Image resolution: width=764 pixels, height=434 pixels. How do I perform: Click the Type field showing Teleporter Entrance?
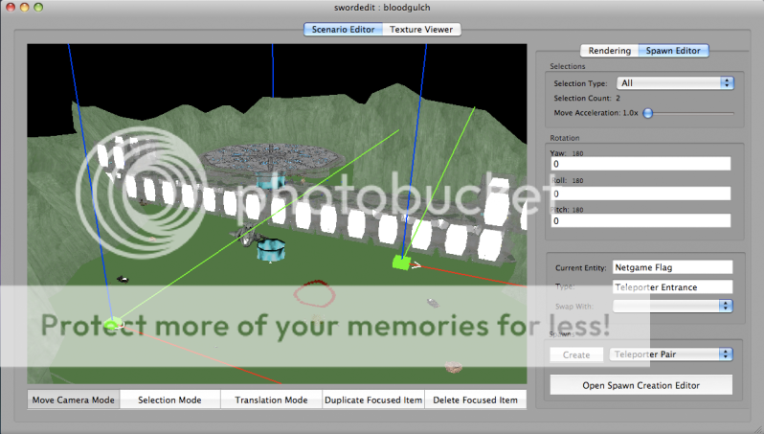point(671,286)
